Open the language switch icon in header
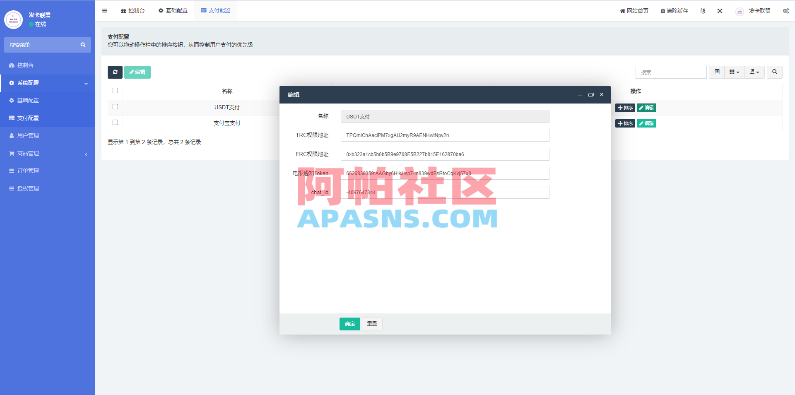The image size is (795, 395). (703, 11)
